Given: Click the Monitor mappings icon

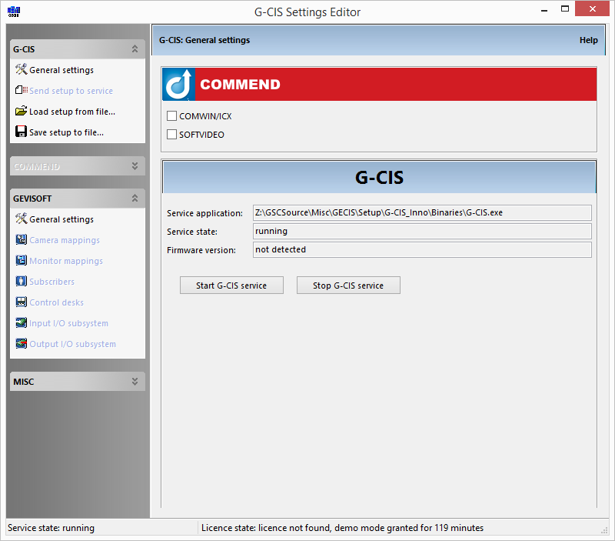Looking at the screenshot, I should (22, 260).
